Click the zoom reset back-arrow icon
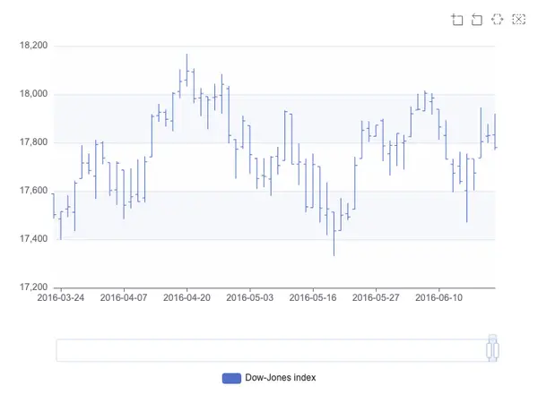Viewport: 538px width, 403px height. point(477,20)
